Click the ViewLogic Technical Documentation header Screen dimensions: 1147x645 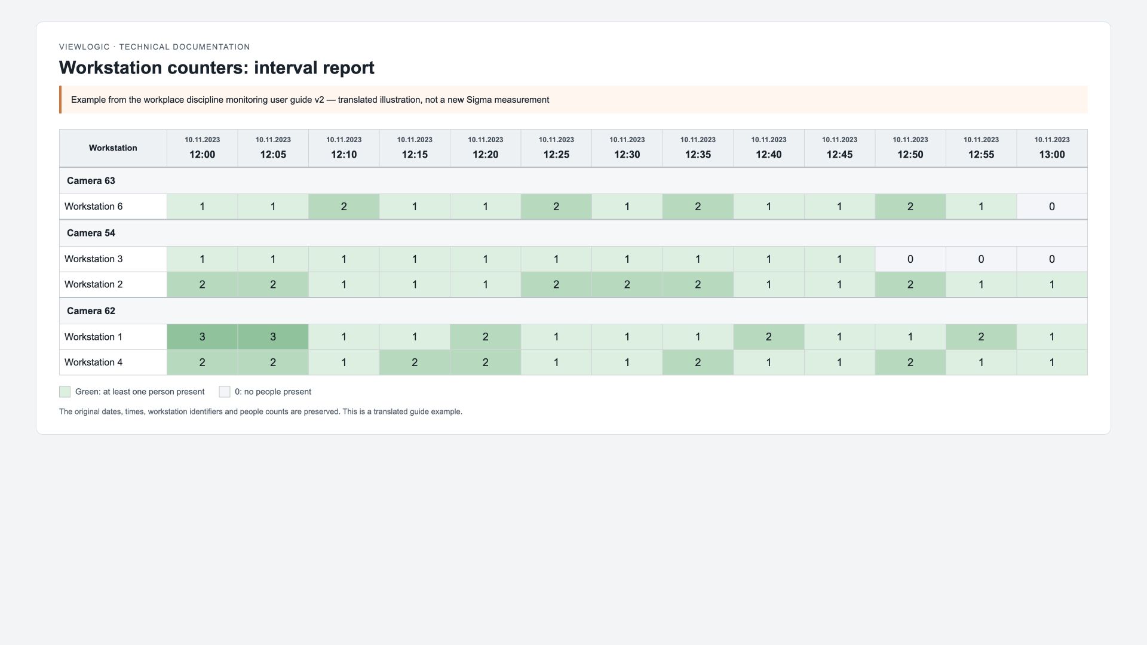click(155, 47)
